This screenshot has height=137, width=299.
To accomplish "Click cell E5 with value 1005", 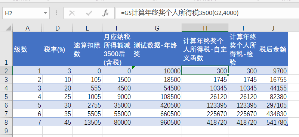I will [x=87, y=96].
